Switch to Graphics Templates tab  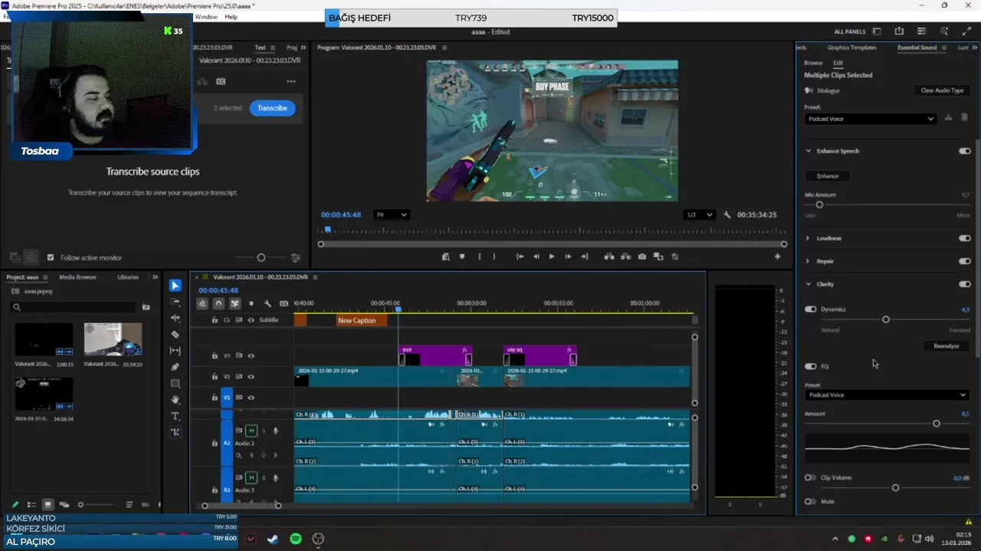click(851, 47)
